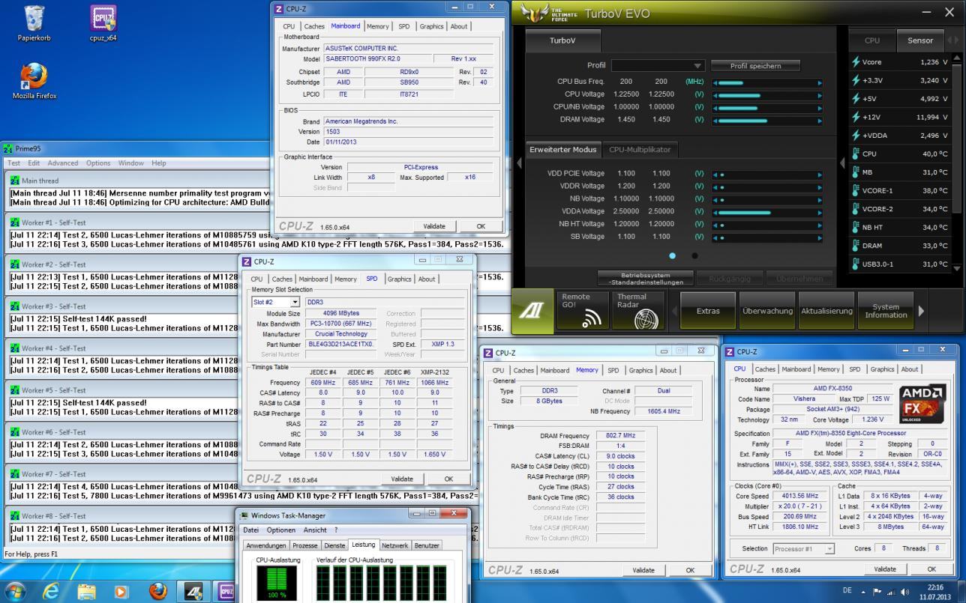This screenshot has width=966, height=603.
Task: Open Windows Explorer from the taskbar
Action: pos(87,591)
